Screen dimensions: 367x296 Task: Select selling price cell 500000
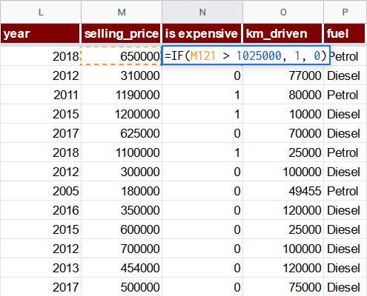coord(122,286)
